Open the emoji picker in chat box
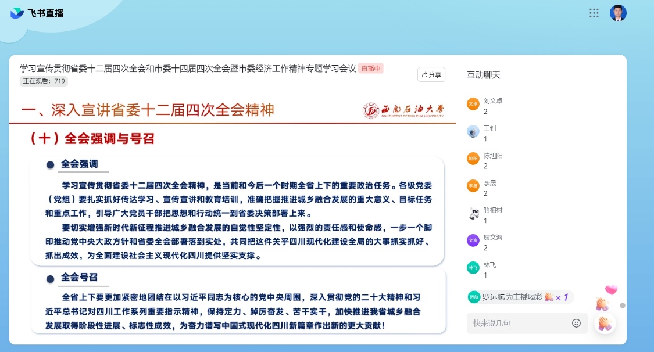Image resolution: width=654 pixels, height=352 pixels. [576, 323]
